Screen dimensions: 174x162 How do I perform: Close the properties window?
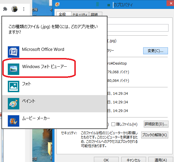pyautogui.click(x=171, y=3)
